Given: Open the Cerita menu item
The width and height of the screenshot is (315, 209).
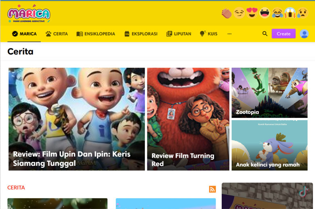Looking at the screenshot, I should coord(57,34).
